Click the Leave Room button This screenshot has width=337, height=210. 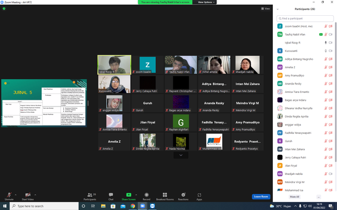pos(261,196)
